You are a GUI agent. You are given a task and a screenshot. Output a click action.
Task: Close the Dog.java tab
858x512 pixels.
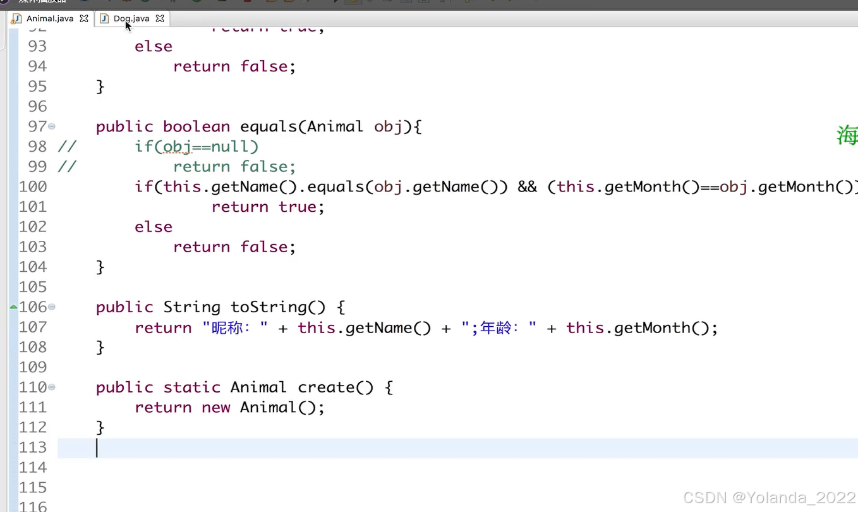pyautogui.click(x=160, y=18)
